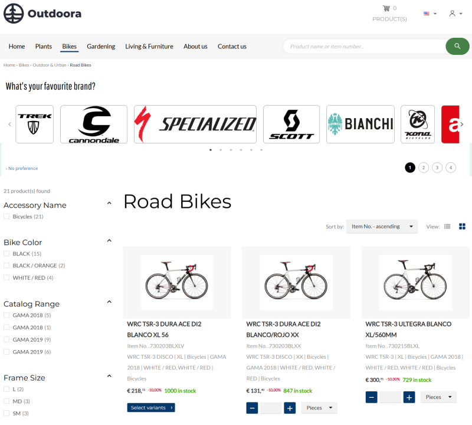472x425 pixels.
Task: Open BLANCO/ROJO XX bike thumbnail
Action: pyautogui.click(x=296, y=282)
